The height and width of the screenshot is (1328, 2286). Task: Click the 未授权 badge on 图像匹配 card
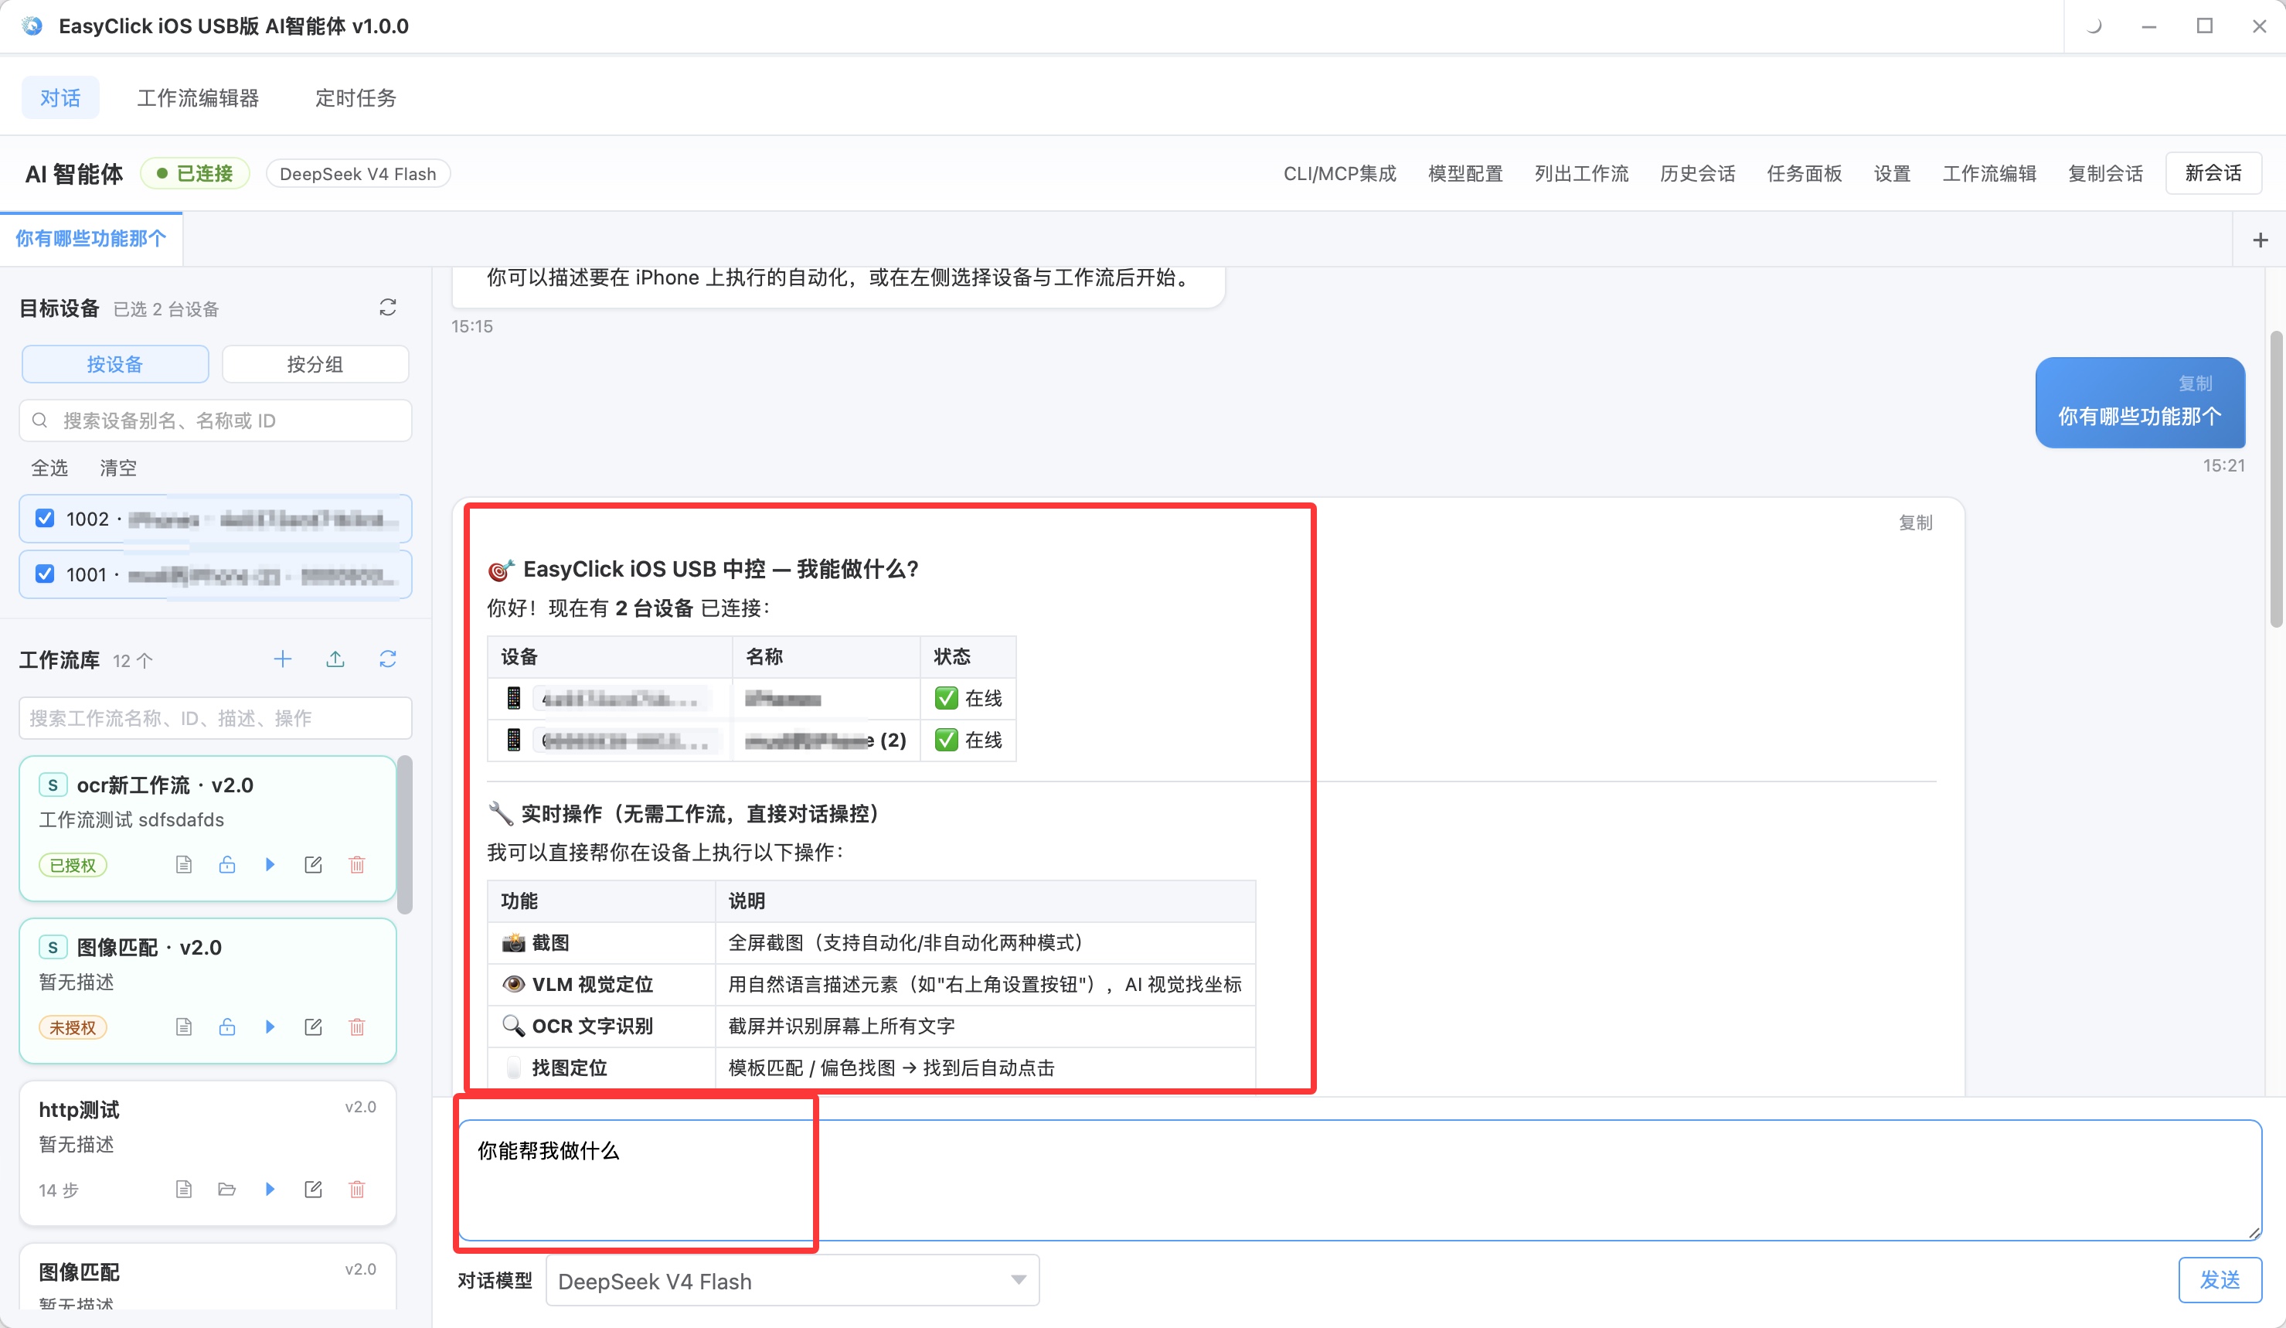[x=73, y=1027]
